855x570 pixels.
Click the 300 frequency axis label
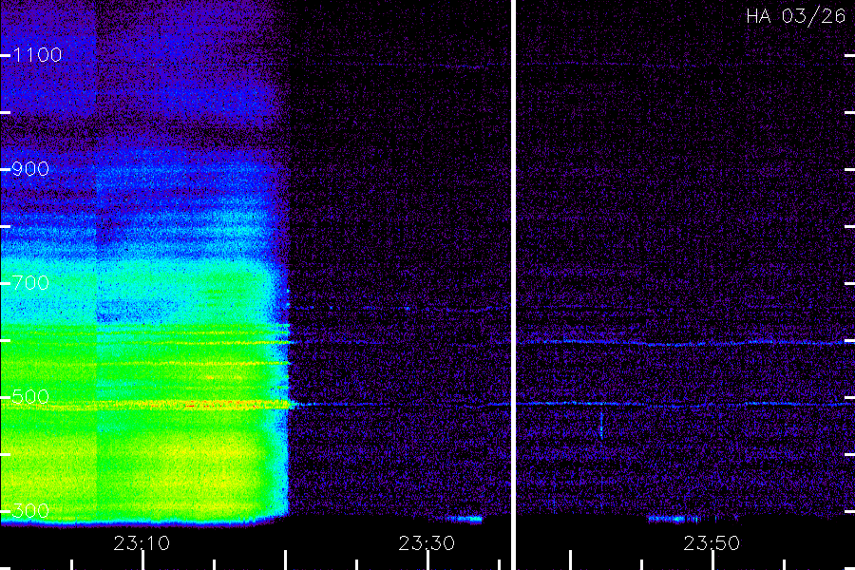[x=30, y=510]
